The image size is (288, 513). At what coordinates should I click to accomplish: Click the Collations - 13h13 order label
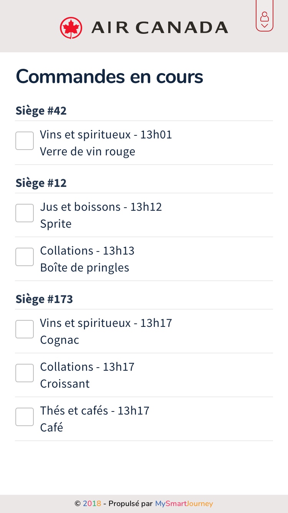(87, 251)
